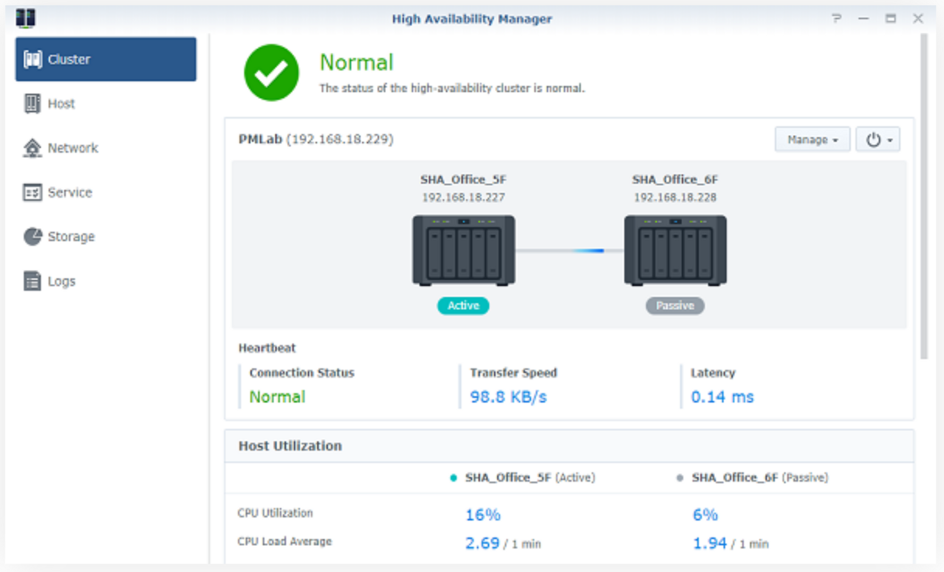This screenshot has width=944, height=572.
Task: Open the help question mark icon
Action: click(x=836, y=18)
